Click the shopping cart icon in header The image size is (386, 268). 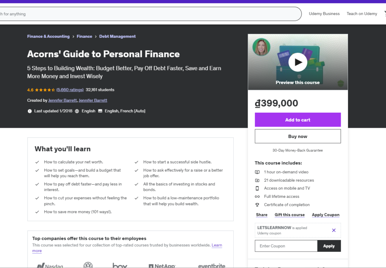pyautogui.click(x=384, y=14)
